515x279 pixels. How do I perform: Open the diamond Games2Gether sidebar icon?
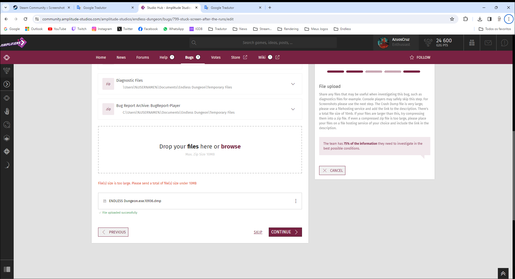point(7,57)
